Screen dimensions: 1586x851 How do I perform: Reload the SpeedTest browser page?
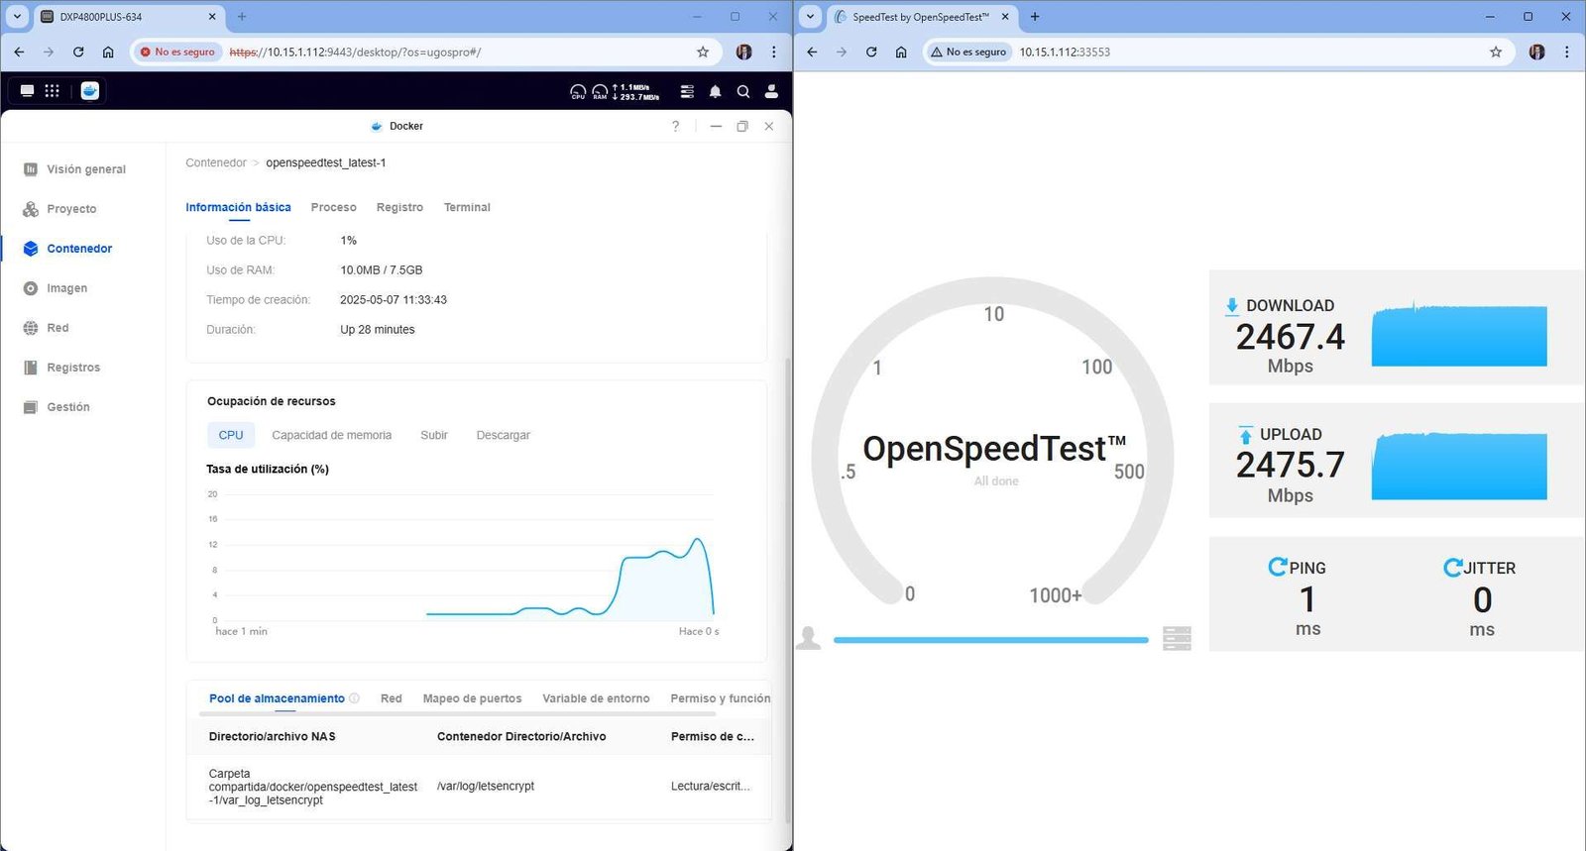point(871,53)
